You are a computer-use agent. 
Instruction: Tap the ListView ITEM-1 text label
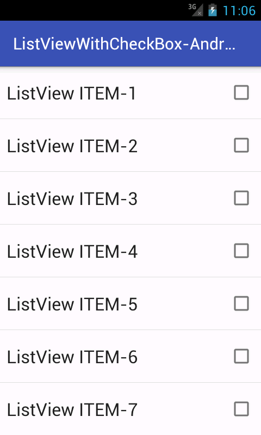click(72, 93)
